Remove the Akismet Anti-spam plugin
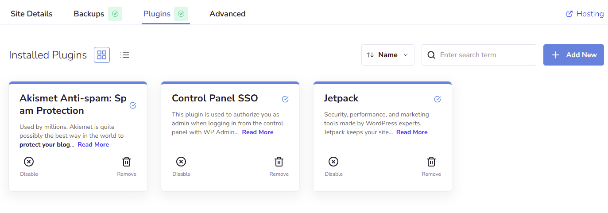The height and width of the screenshot is (213, 608). point(127,162)
